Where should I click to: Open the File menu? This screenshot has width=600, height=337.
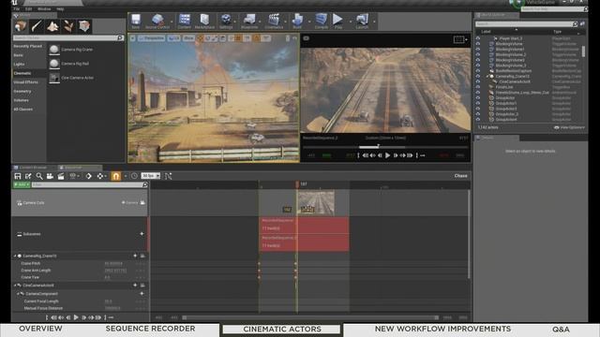coord(17,8)
